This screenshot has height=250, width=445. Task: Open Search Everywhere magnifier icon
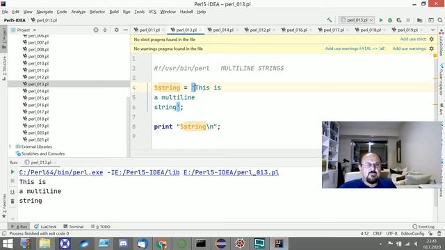pos(440,20)
